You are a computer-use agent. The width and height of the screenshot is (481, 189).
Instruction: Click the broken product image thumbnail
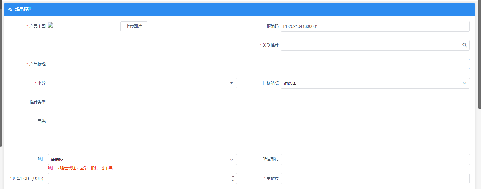[51, 25]
